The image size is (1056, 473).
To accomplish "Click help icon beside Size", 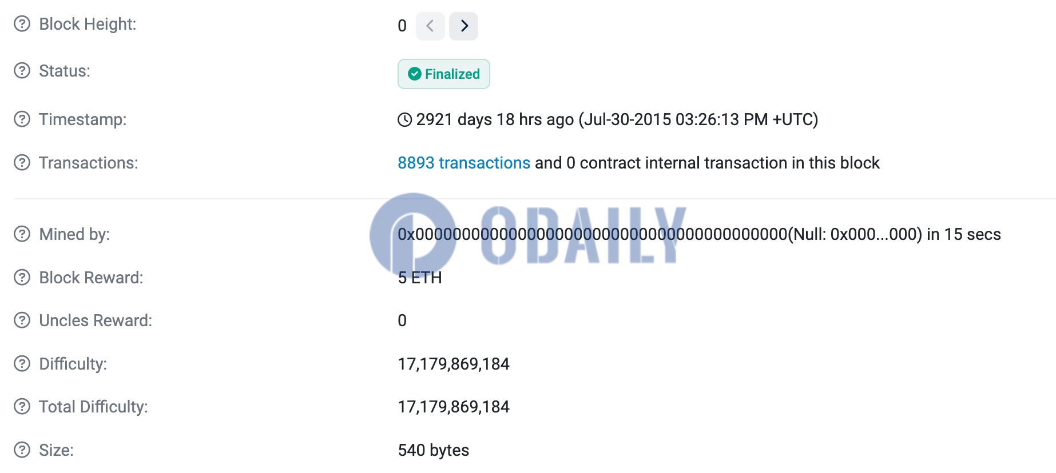I will tap(22, 450).
